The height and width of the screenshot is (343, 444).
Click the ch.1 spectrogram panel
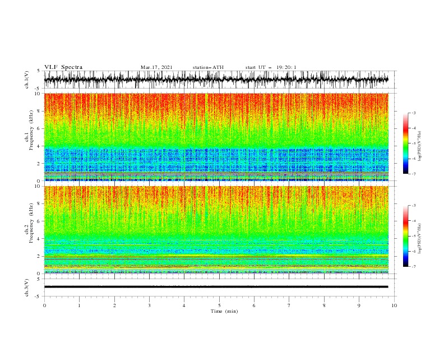pos(216,137)
